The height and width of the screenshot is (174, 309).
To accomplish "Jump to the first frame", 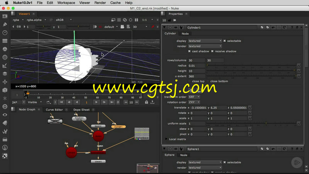I will coord(61,102).
